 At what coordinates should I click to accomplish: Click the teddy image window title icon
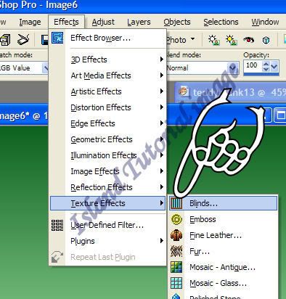click(x=184, y=92)
